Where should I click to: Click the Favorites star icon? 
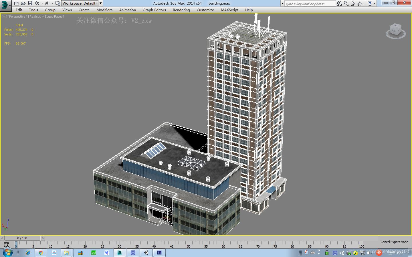point(360,4)
